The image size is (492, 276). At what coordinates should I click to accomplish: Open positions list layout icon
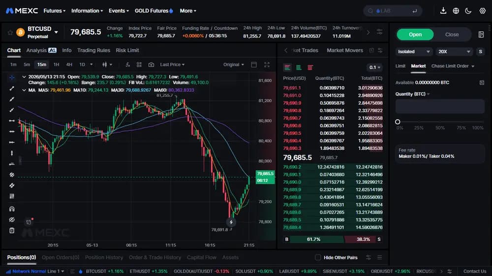pos(380,257)
